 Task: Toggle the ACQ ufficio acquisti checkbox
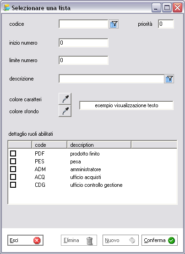[13, 177]
